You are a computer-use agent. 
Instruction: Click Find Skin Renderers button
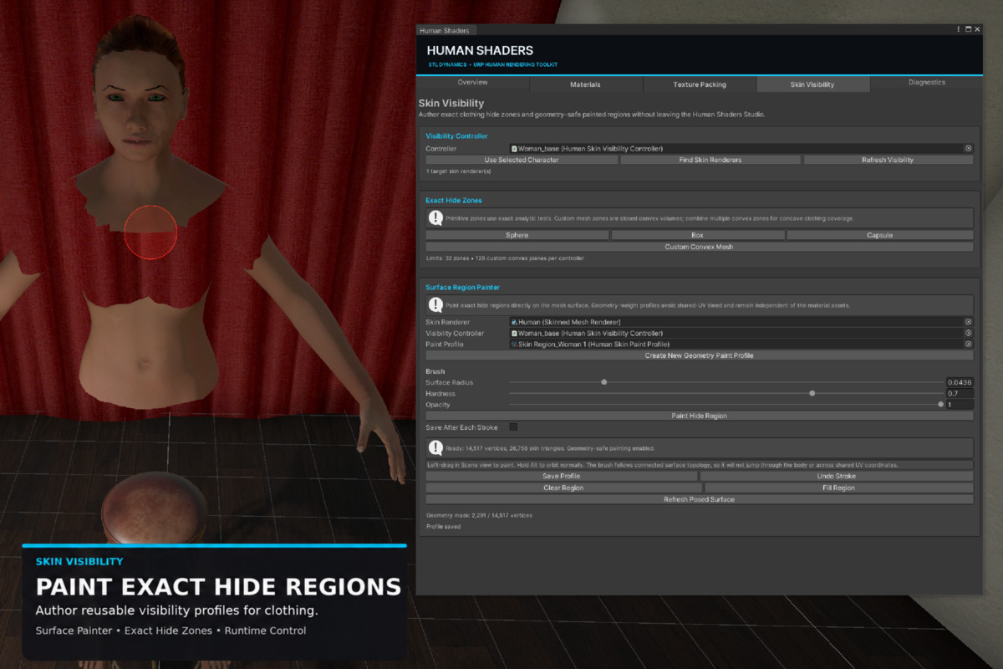pos(710,160)
